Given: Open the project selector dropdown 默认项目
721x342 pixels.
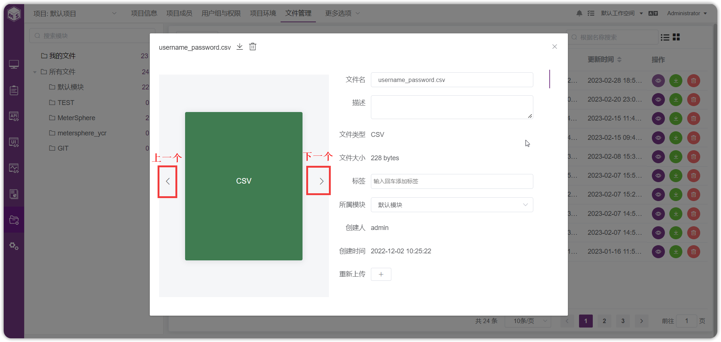Looking at the screenshot, I should tap(75, 14).
